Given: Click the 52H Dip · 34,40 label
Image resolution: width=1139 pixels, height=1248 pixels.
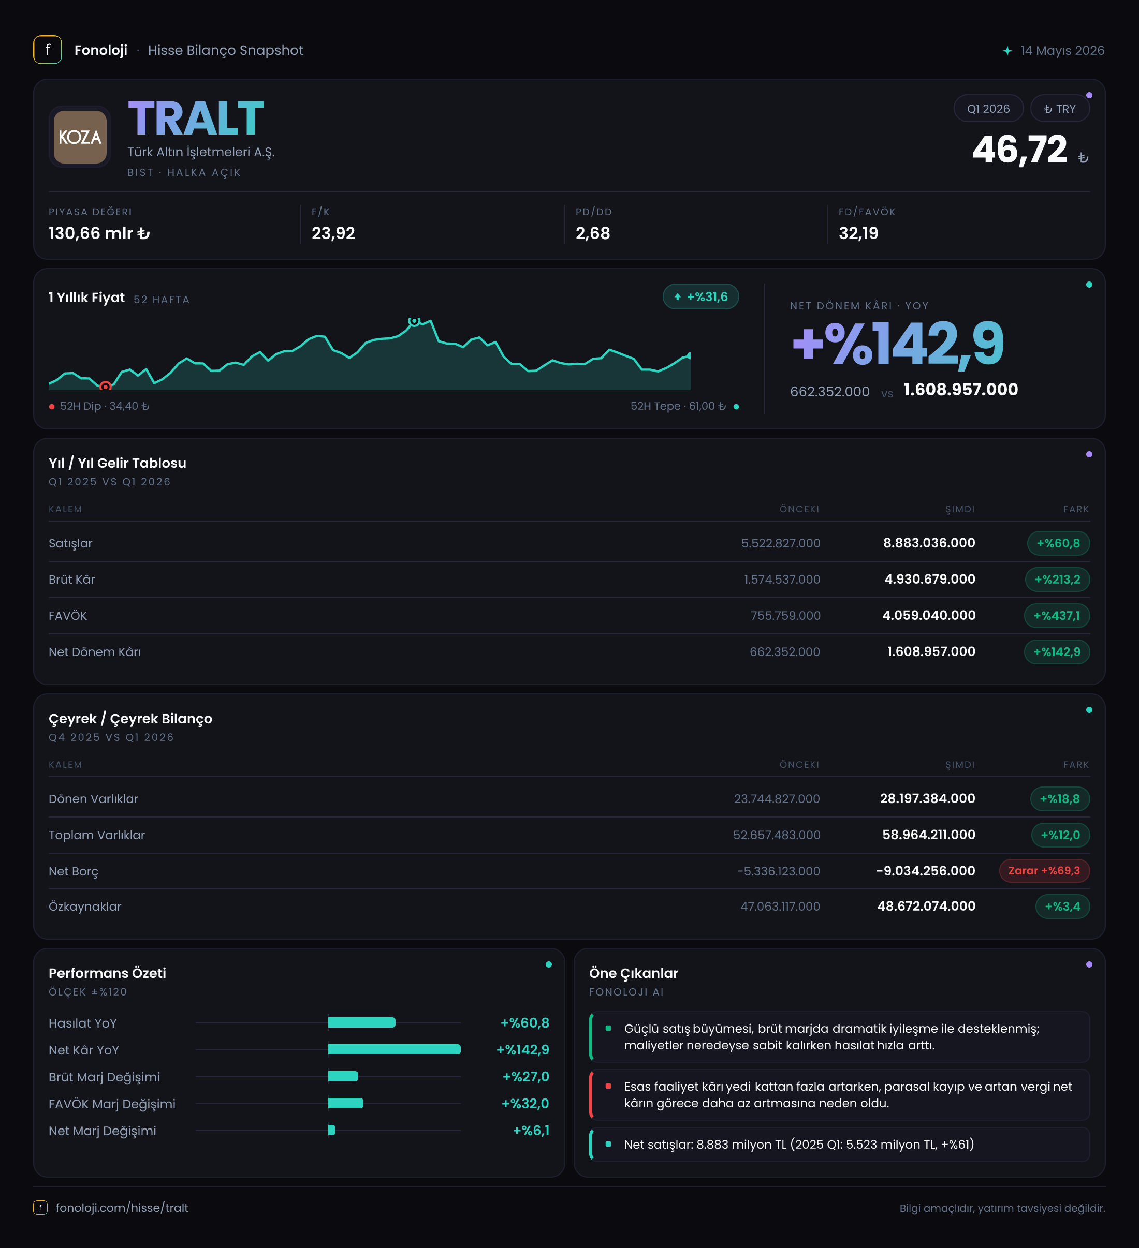Looking at the screenshot, I should [x=105, y=406].
